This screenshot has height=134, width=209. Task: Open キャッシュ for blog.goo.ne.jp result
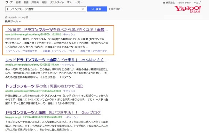(72, 117)
